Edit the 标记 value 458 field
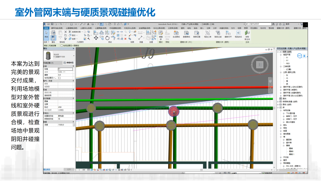This screenshot has width=321, height=181. coord(66,106)
